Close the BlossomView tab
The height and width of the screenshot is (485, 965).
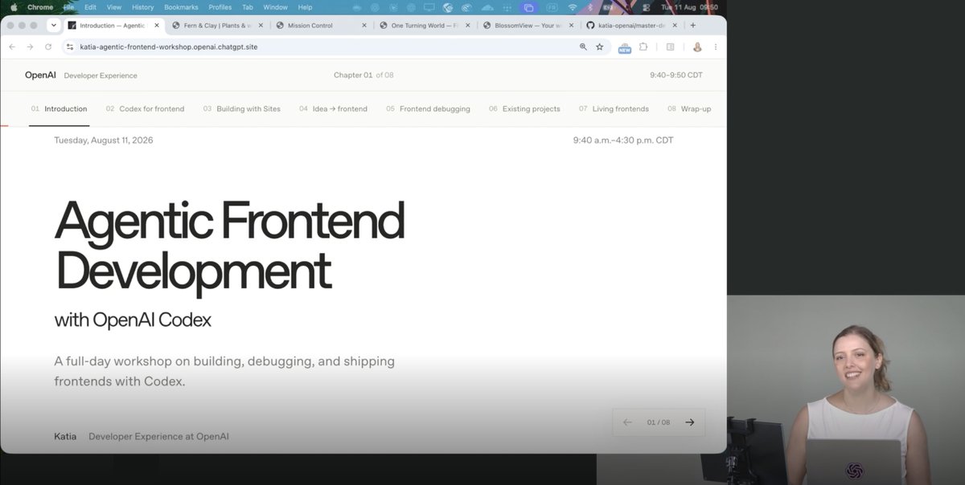pyautogui.click(x=570, y=26)
